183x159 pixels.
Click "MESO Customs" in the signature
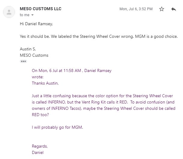(34, 55)
